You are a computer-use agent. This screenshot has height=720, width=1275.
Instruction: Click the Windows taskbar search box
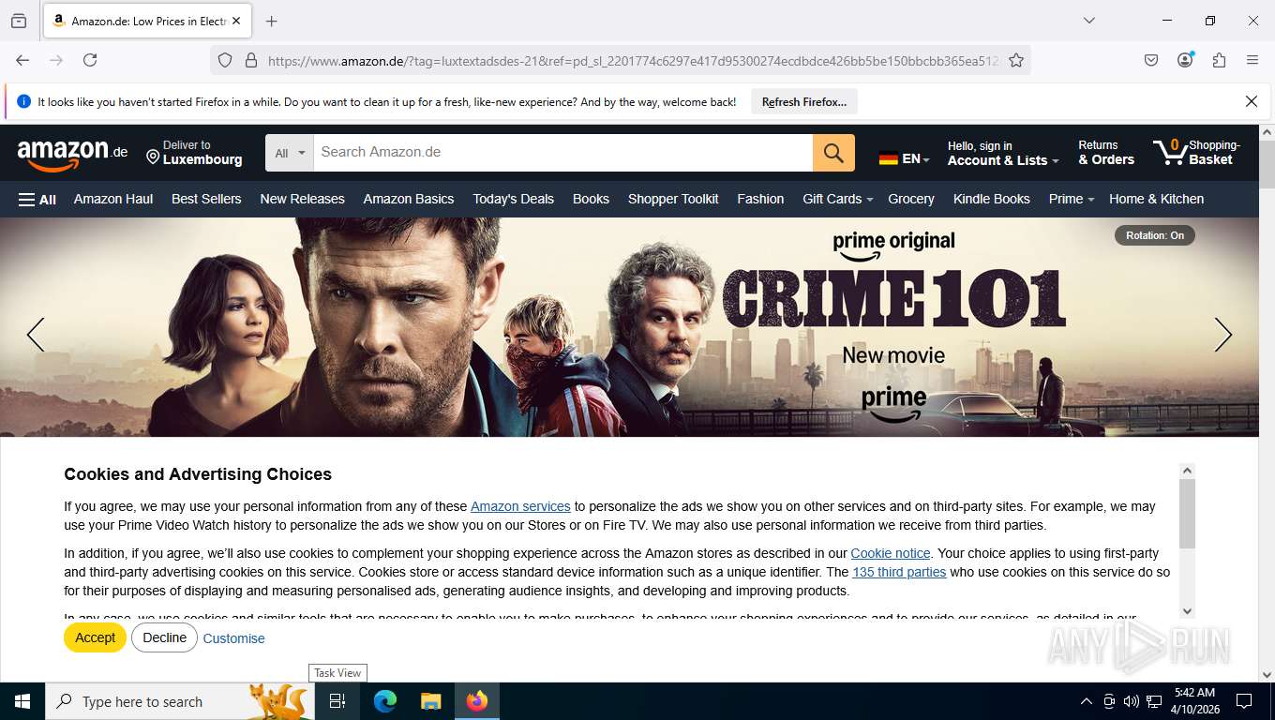pos(180,701)
